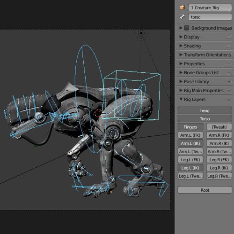Viewport: 234px width, 234px height.
Task: Click the red-white 3D cursor in viewport
Action: pos(98,113)
